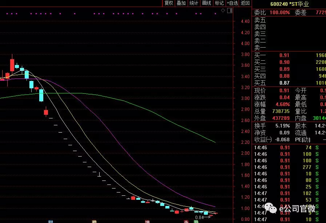Viewport: 326px width, 223px height.
Task: Click the 换手 turnover rate 5.19%
Action: click(x=282, y=126)
